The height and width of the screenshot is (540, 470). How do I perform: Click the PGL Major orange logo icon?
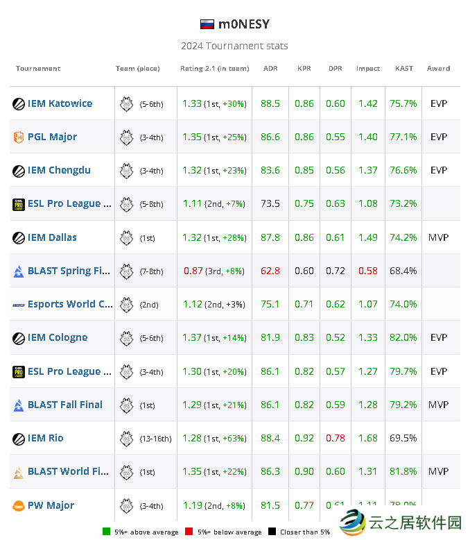pyautogui.click(x=19, y=137)
